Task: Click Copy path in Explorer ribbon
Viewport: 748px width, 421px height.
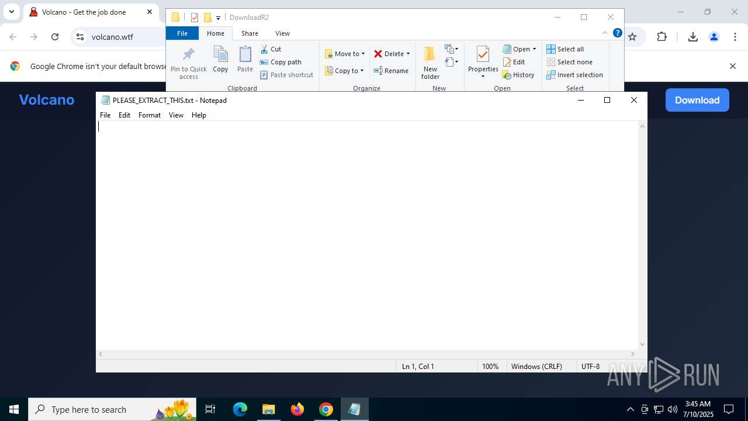Action: 280,62
